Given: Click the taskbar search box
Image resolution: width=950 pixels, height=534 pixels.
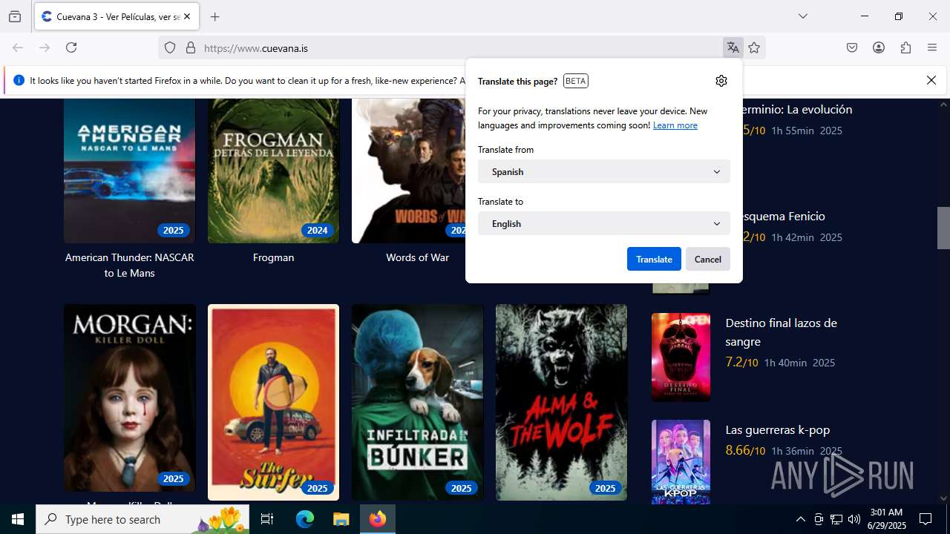Looking at the screenshot, I should point(142,519).
